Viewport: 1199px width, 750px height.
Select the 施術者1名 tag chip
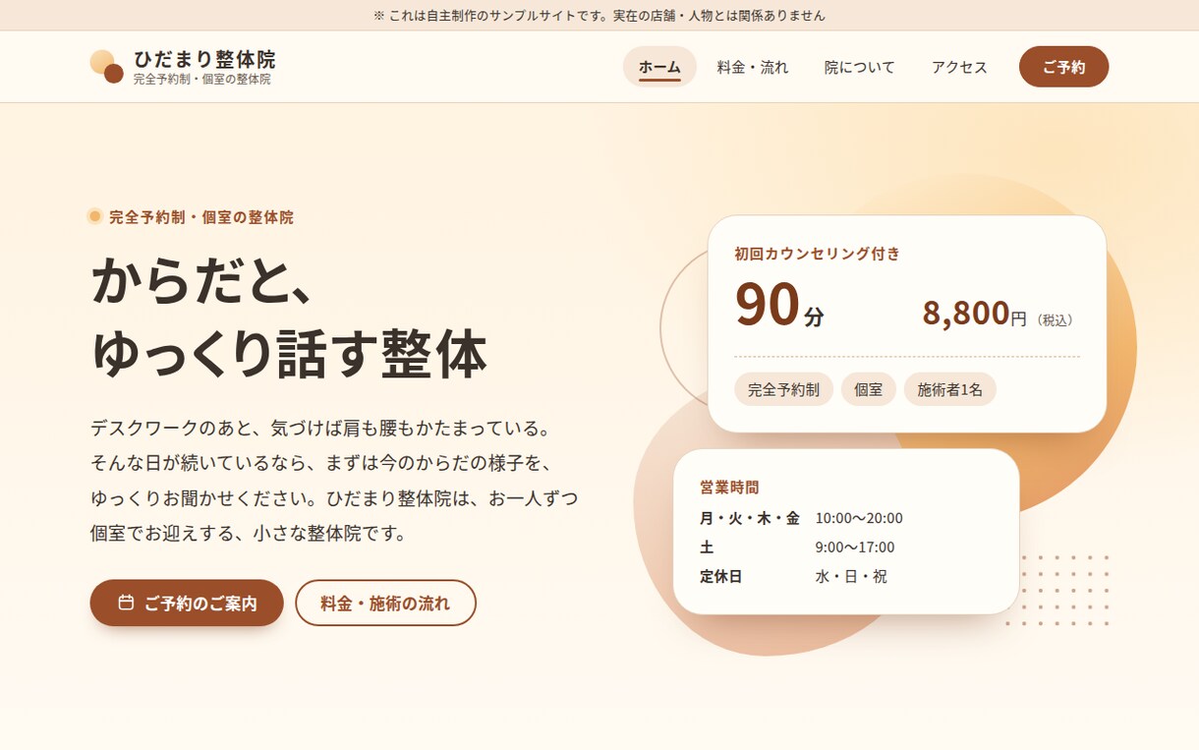(x=949, y=389)
